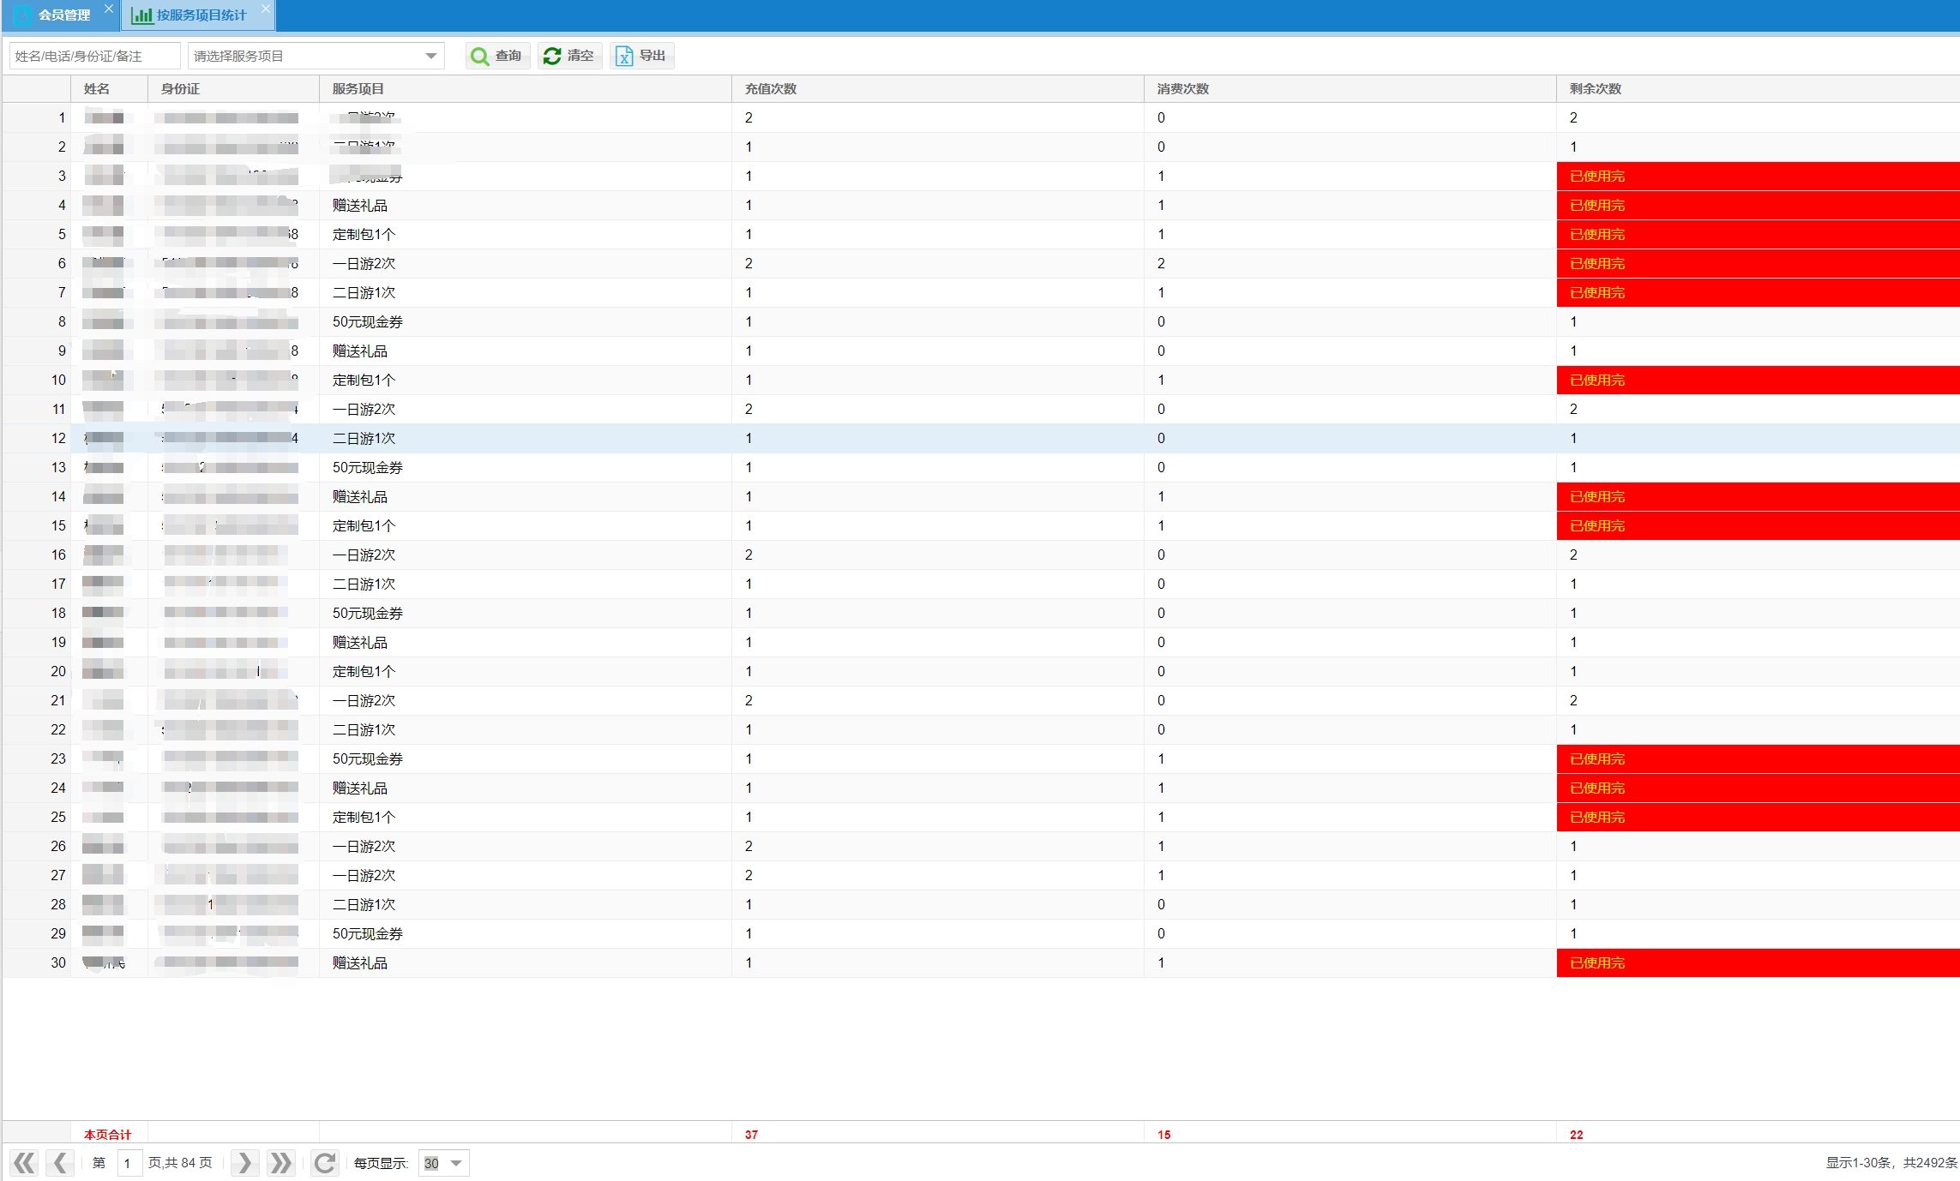Viewport: 1960px width, 1181px height.
Task: Select row 20 定制包1个 cell
Action: click(x=525, y=672)
